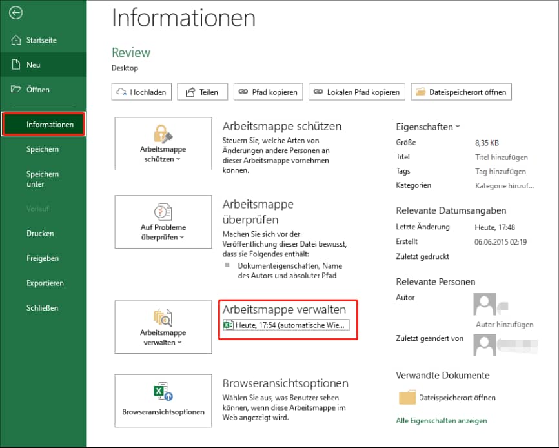Click the Review file title
Screen dimensions: 559x448
pos(131,52)
